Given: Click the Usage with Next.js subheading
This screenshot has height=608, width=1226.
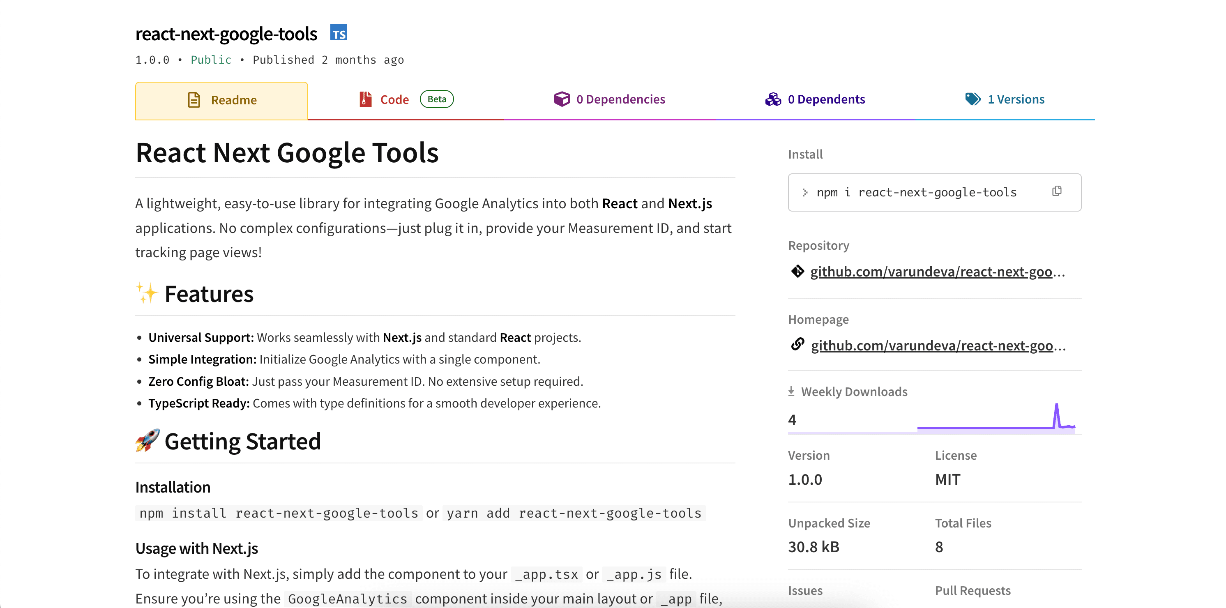Looking at the screenshot, I should (196, 548).
